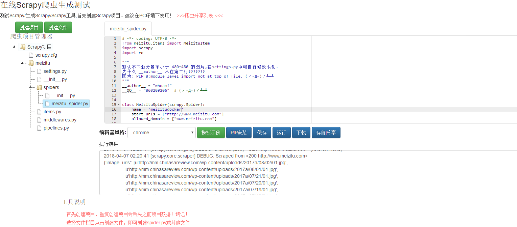Select the meizitu folder label

[x=43, y=63]
